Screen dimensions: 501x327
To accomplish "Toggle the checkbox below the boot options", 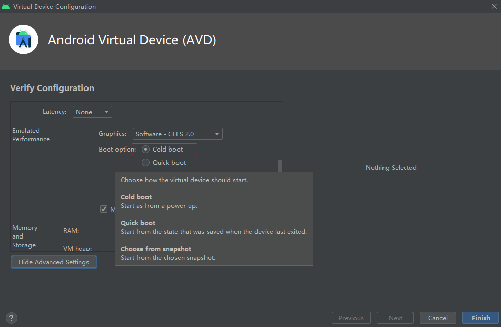I will [104, 209].
